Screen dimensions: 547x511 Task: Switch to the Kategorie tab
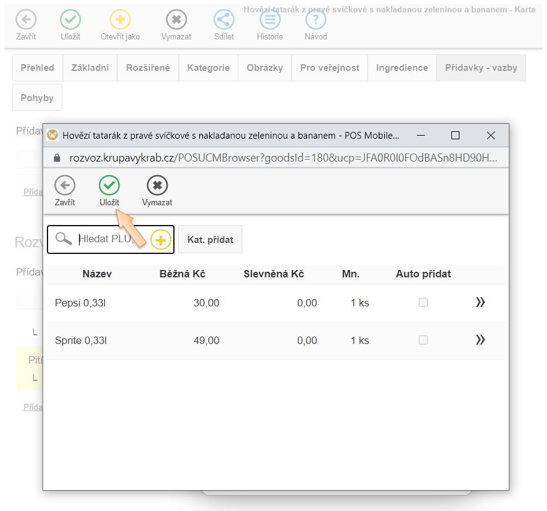[208, 68]
